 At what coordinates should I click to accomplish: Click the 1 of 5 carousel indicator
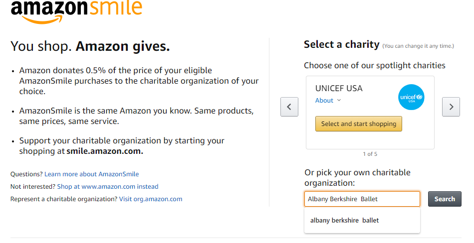click(370, 154)
